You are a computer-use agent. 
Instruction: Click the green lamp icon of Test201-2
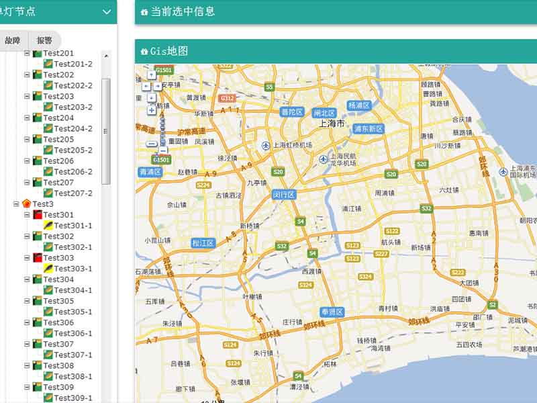(x=48, y=64)
